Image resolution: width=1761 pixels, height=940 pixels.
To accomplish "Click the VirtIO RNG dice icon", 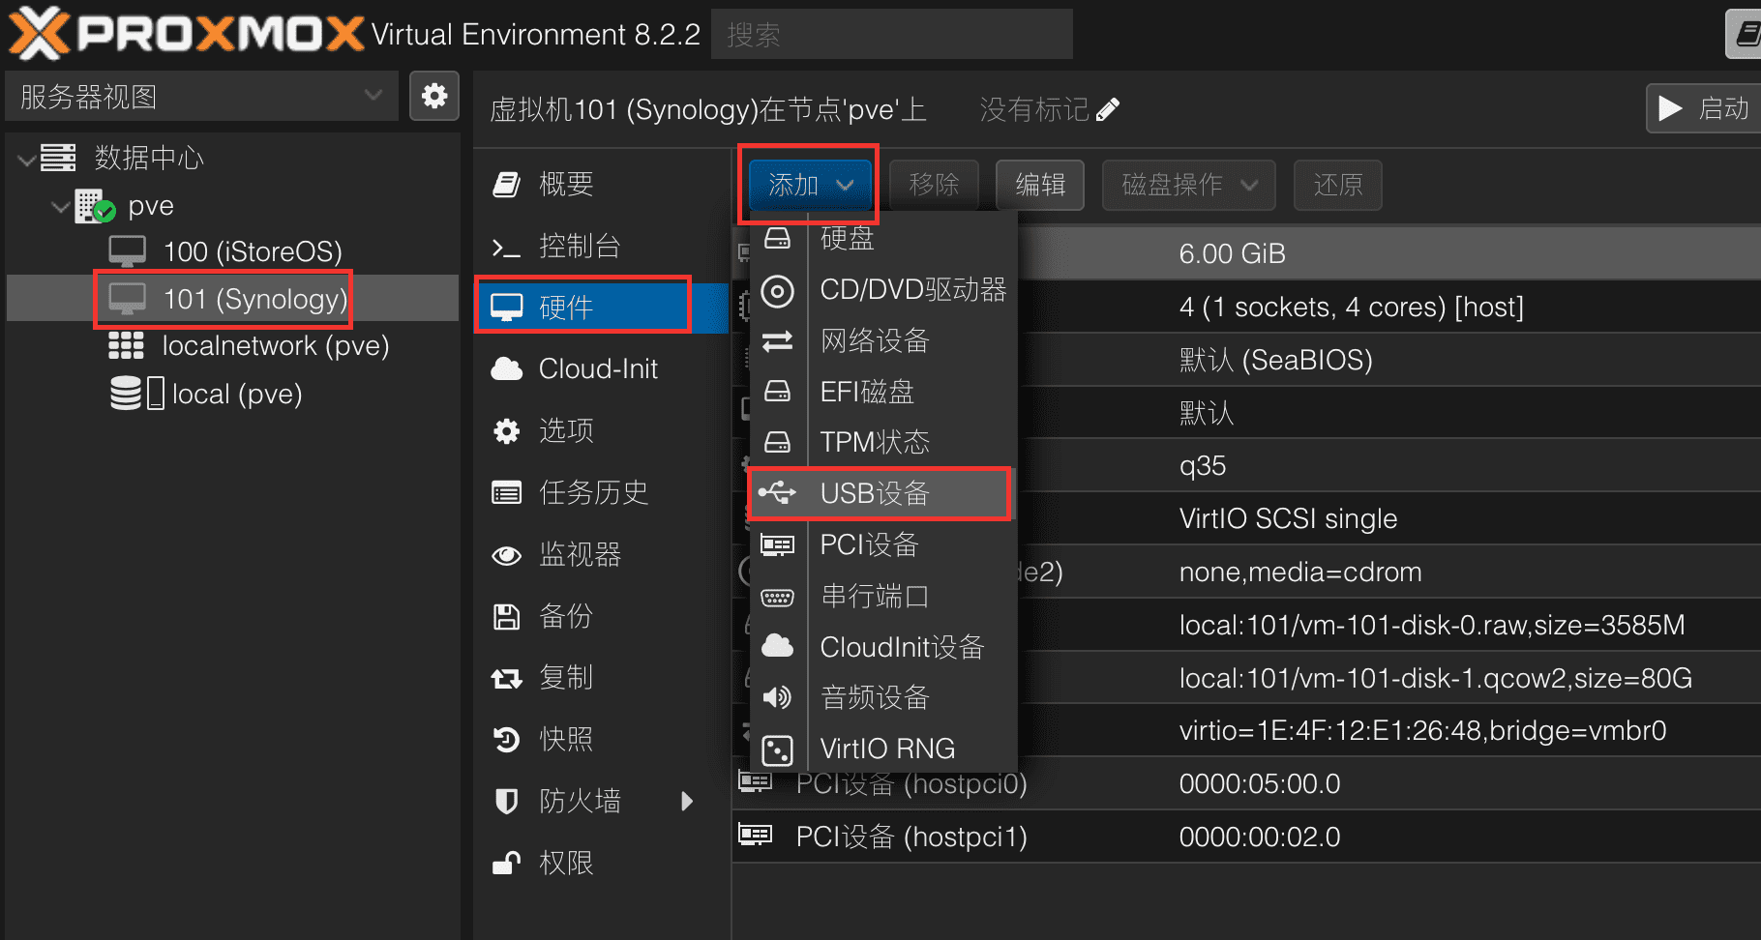I will [778, 749].
